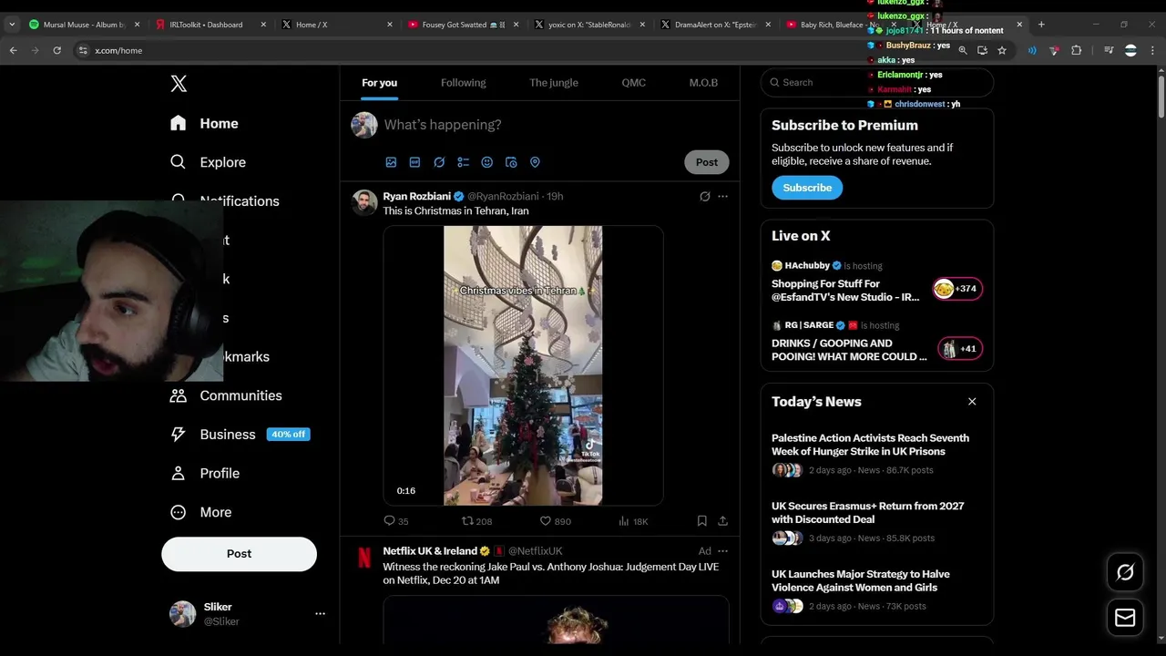The image size is (1166, 656).
Task: Switch to the Fousey Got Swatted browser tab
Action: 463,25
